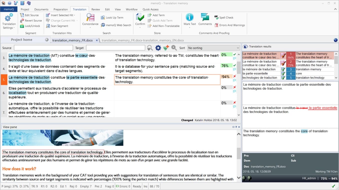Toggle the green confirmed status check on segment 4
The image size is (339, 190).
[235, 65]
